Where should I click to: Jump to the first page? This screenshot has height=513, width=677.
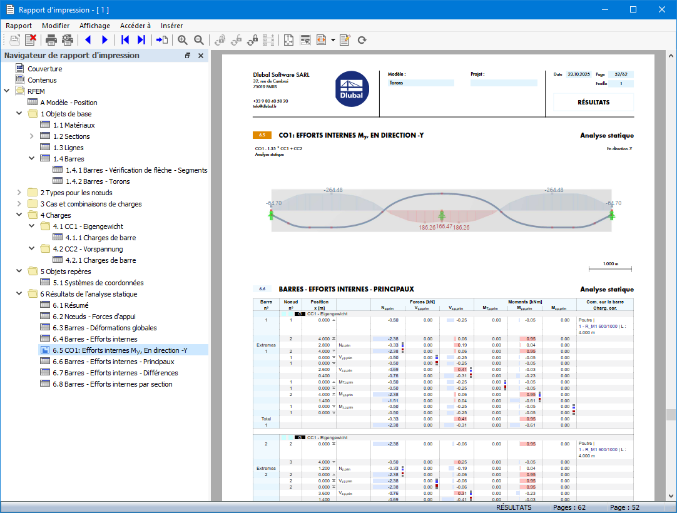pyautogui.click(x=125, y=40)
